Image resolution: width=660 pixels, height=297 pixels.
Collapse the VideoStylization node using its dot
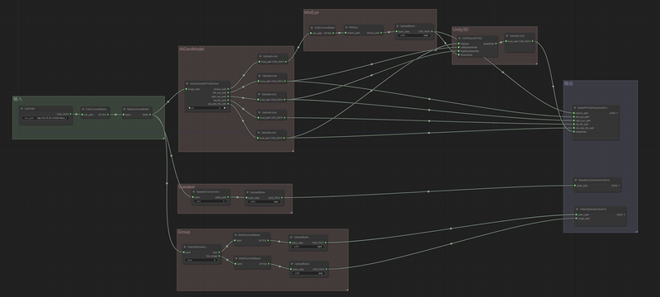(186, 247)
